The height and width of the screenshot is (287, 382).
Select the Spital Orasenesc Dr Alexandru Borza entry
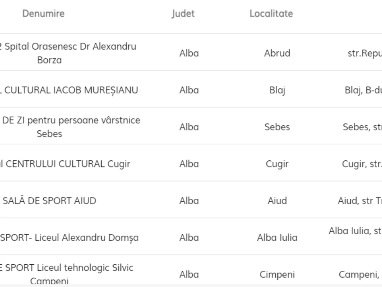pyautogui.click(x=68, y=53)
